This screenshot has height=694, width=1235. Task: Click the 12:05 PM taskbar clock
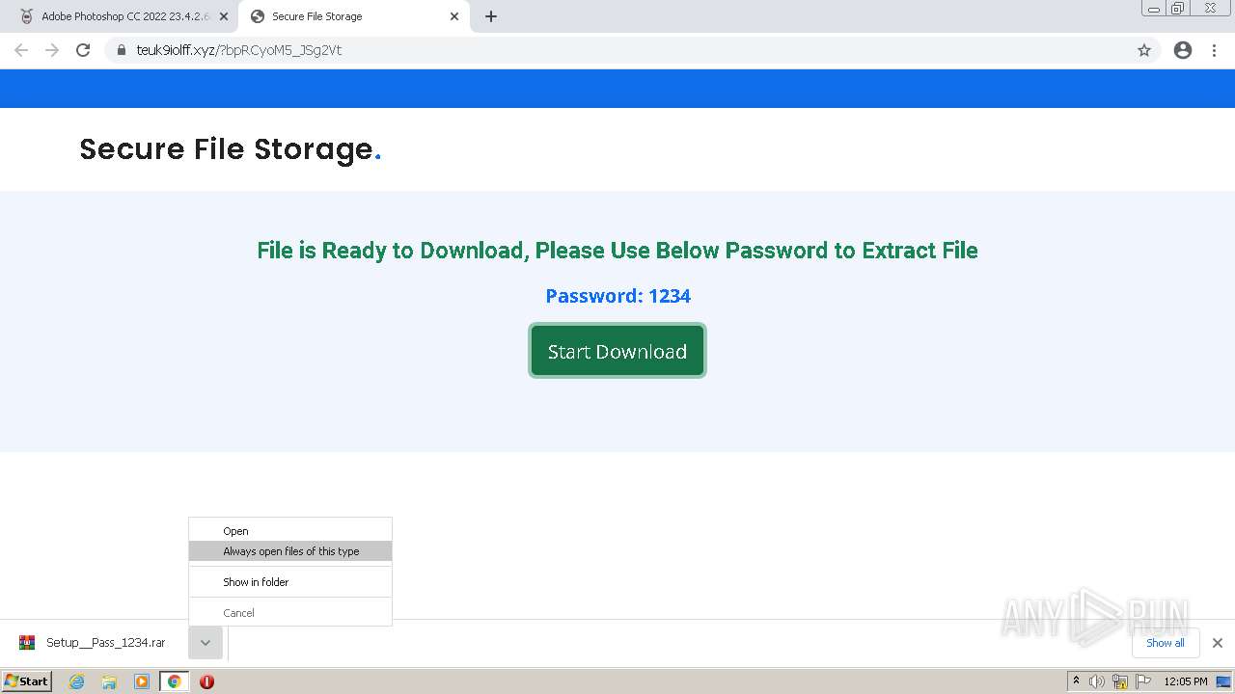1186,681
